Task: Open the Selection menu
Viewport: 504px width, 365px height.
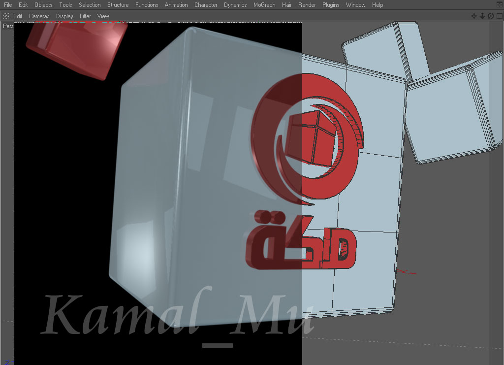Action: (x=90, y=5)
